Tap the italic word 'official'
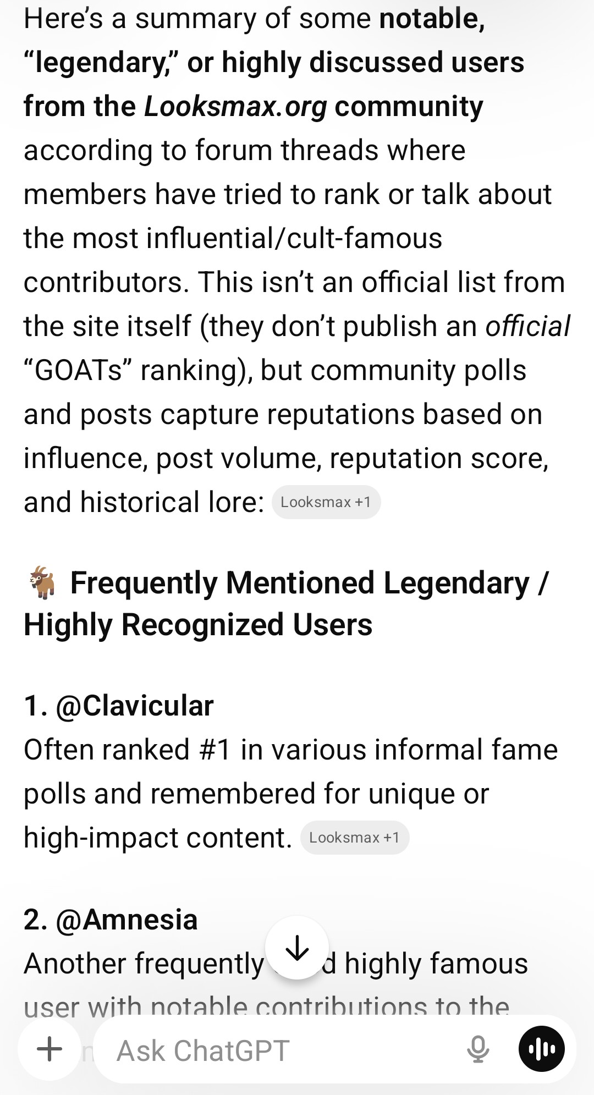The image size is (594, 1095). click(527, 326)
